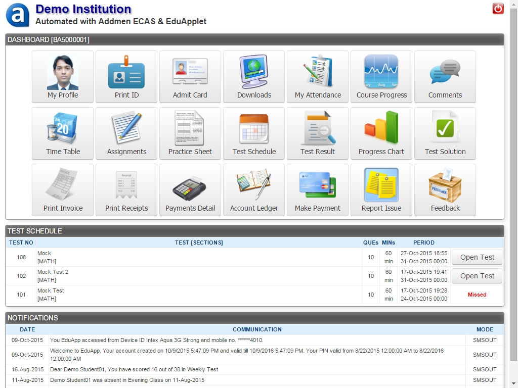Click the scrollbar up arrow

point(514,4)
